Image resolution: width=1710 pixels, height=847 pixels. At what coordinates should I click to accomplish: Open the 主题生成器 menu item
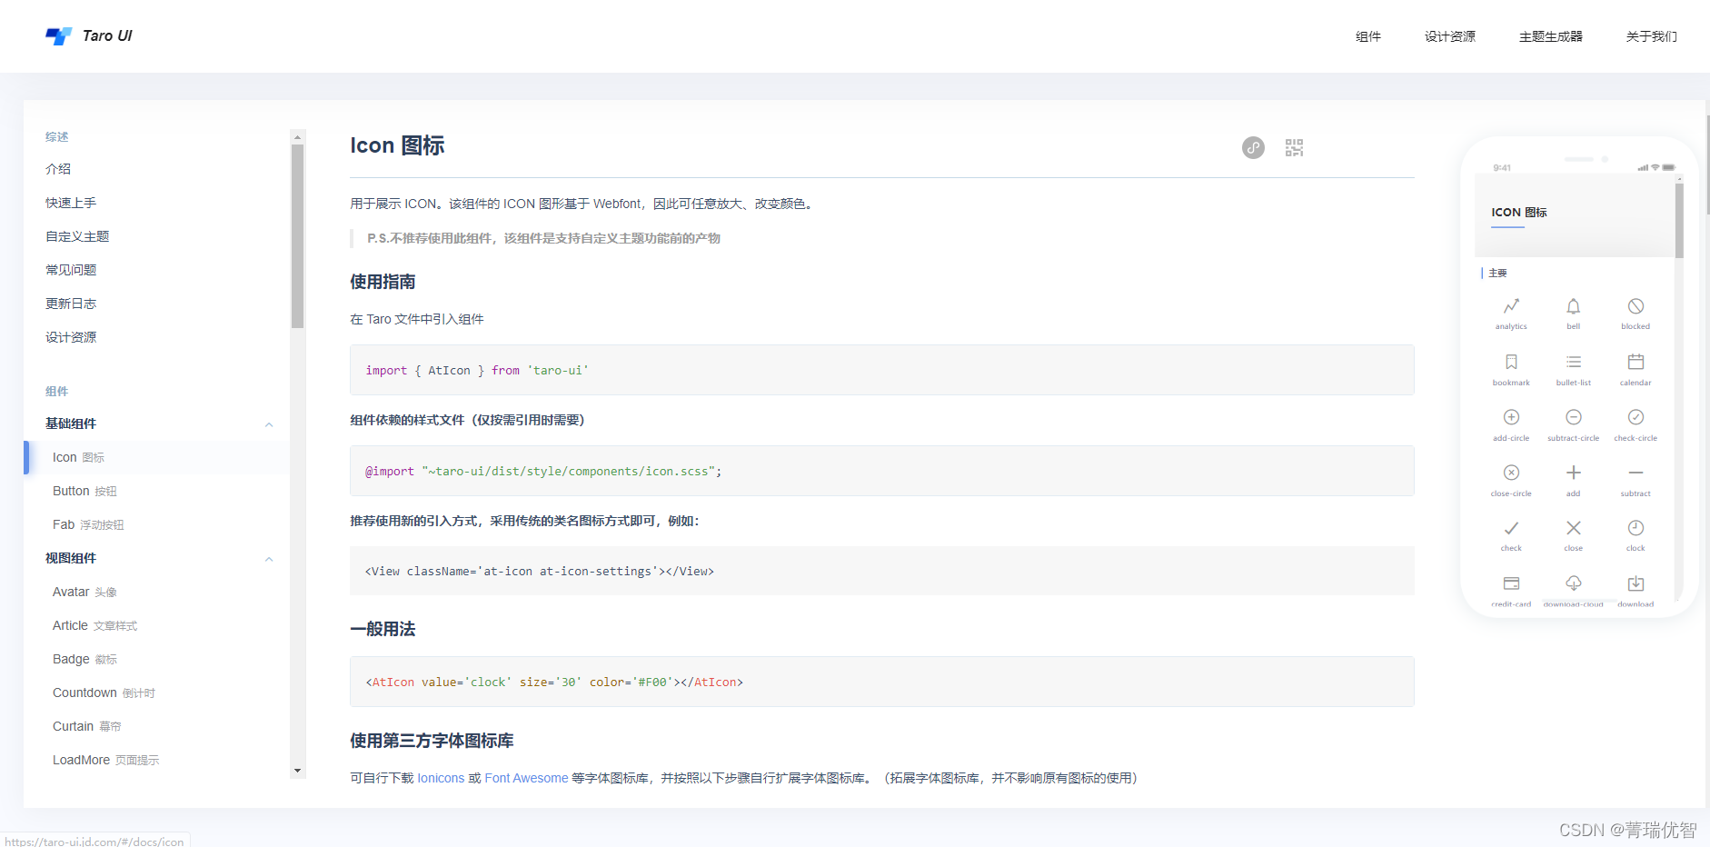(1550, 36)
